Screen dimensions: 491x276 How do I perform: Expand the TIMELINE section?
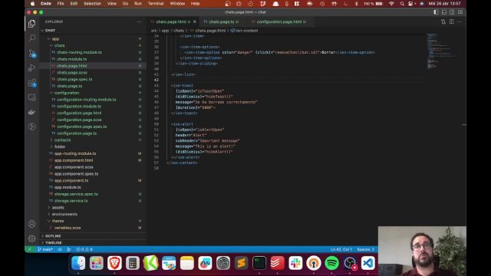[x=54, y=242]
